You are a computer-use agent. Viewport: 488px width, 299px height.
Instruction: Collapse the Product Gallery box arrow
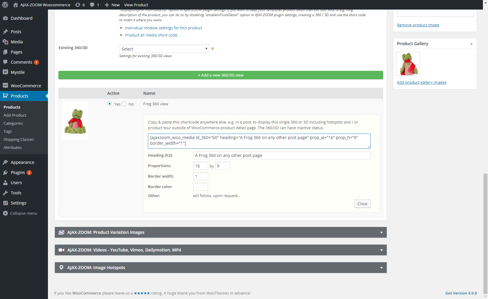[471, 44]
